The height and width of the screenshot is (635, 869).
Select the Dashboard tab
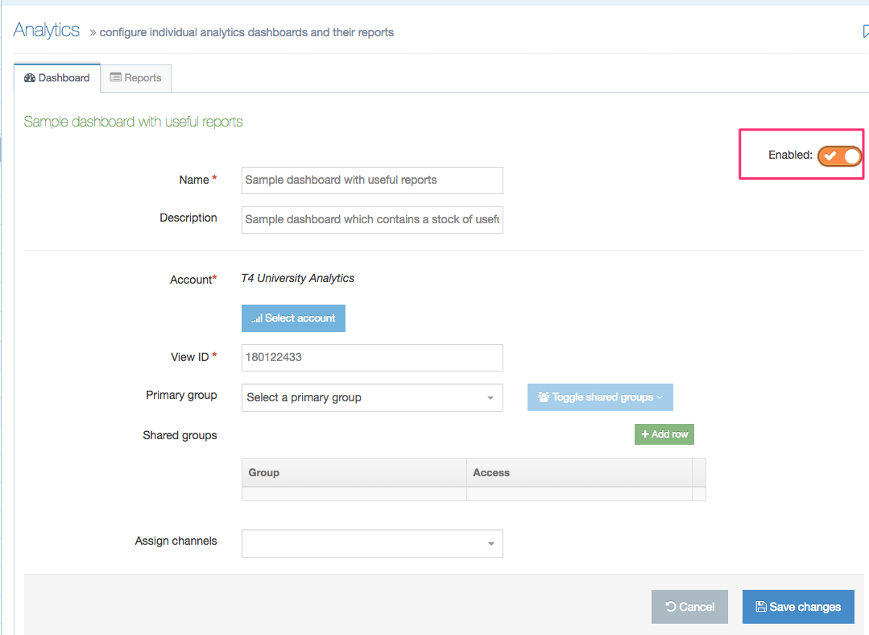[x=57, y=78]
